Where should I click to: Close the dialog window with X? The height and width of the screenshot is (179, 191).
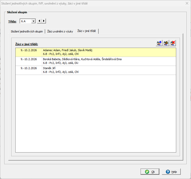(x=186, y=3)
